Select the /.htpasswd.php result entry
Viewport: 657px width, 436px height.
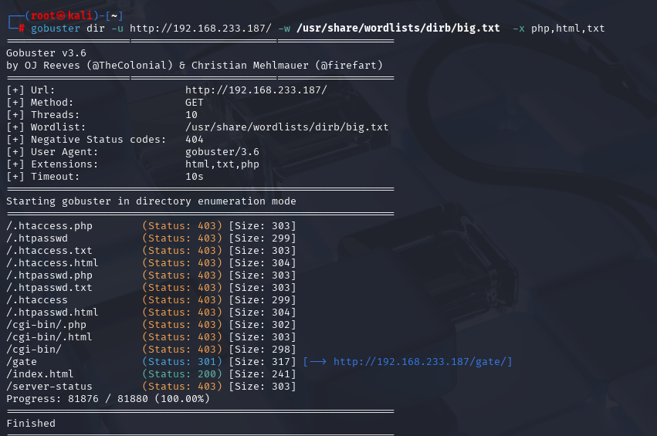[x=49, y=275]
